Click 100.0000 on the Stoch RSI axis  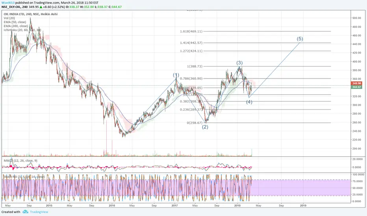tap(358, 174)
